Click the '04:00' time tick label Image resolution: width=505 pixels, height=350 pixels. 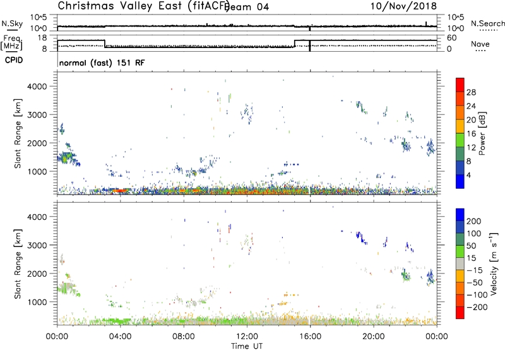pos(120,337)
